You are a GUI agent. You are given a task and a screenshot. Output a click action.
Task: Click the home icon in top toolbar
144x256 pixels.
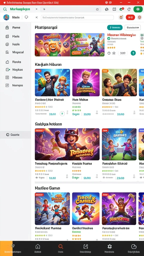point(106,9)
